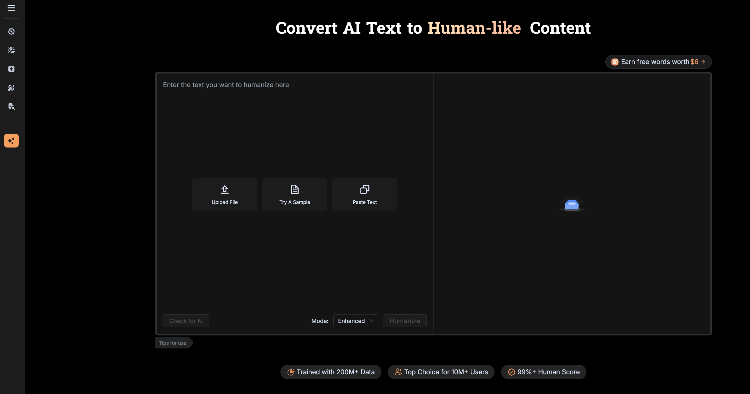Open the hamburger menu in the sidebar
This screenshot has width=750, height=394.
(x=11, y=8)
